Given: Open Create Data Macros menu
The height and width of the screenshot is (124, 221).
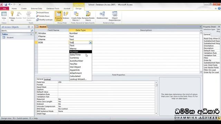Looking at the screenshot, I should pos(76,16).
